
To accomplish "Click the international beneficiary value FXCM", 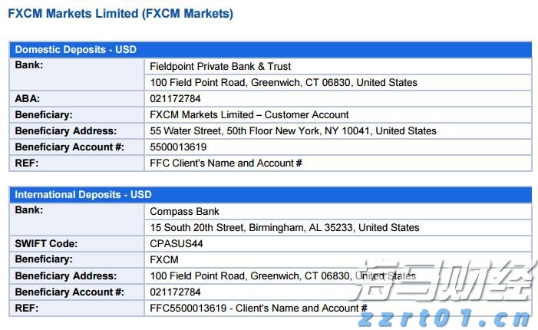I will pos(164,260).
